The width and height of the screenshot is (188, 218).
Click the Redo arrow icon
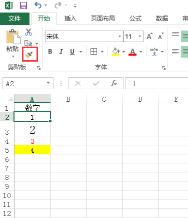(x=57, y=6)
